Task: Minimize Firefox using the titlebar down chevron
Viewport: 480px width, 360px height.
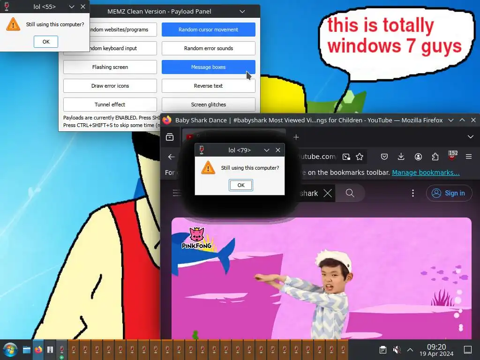Action: click(450, 120)
